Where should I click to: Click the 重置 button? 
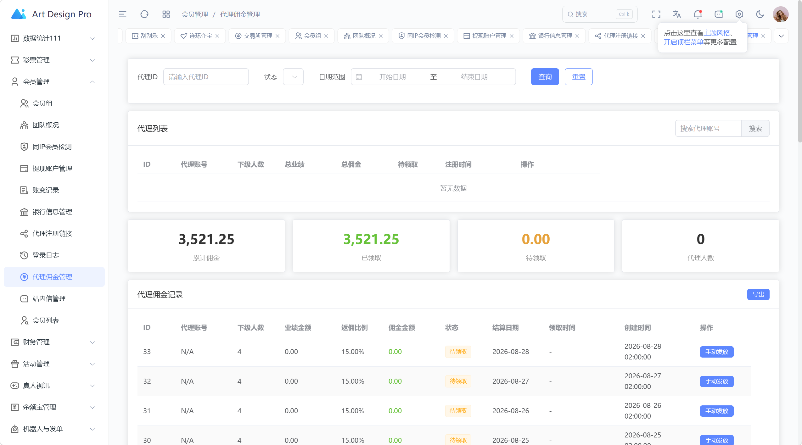click(x=579, y=77)
